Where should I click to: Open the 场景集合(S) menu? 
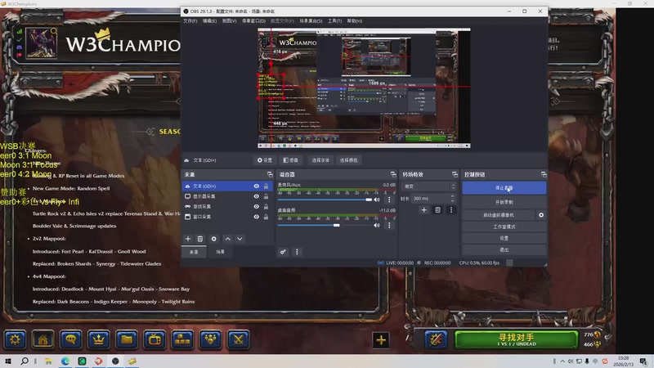(311, 21)
